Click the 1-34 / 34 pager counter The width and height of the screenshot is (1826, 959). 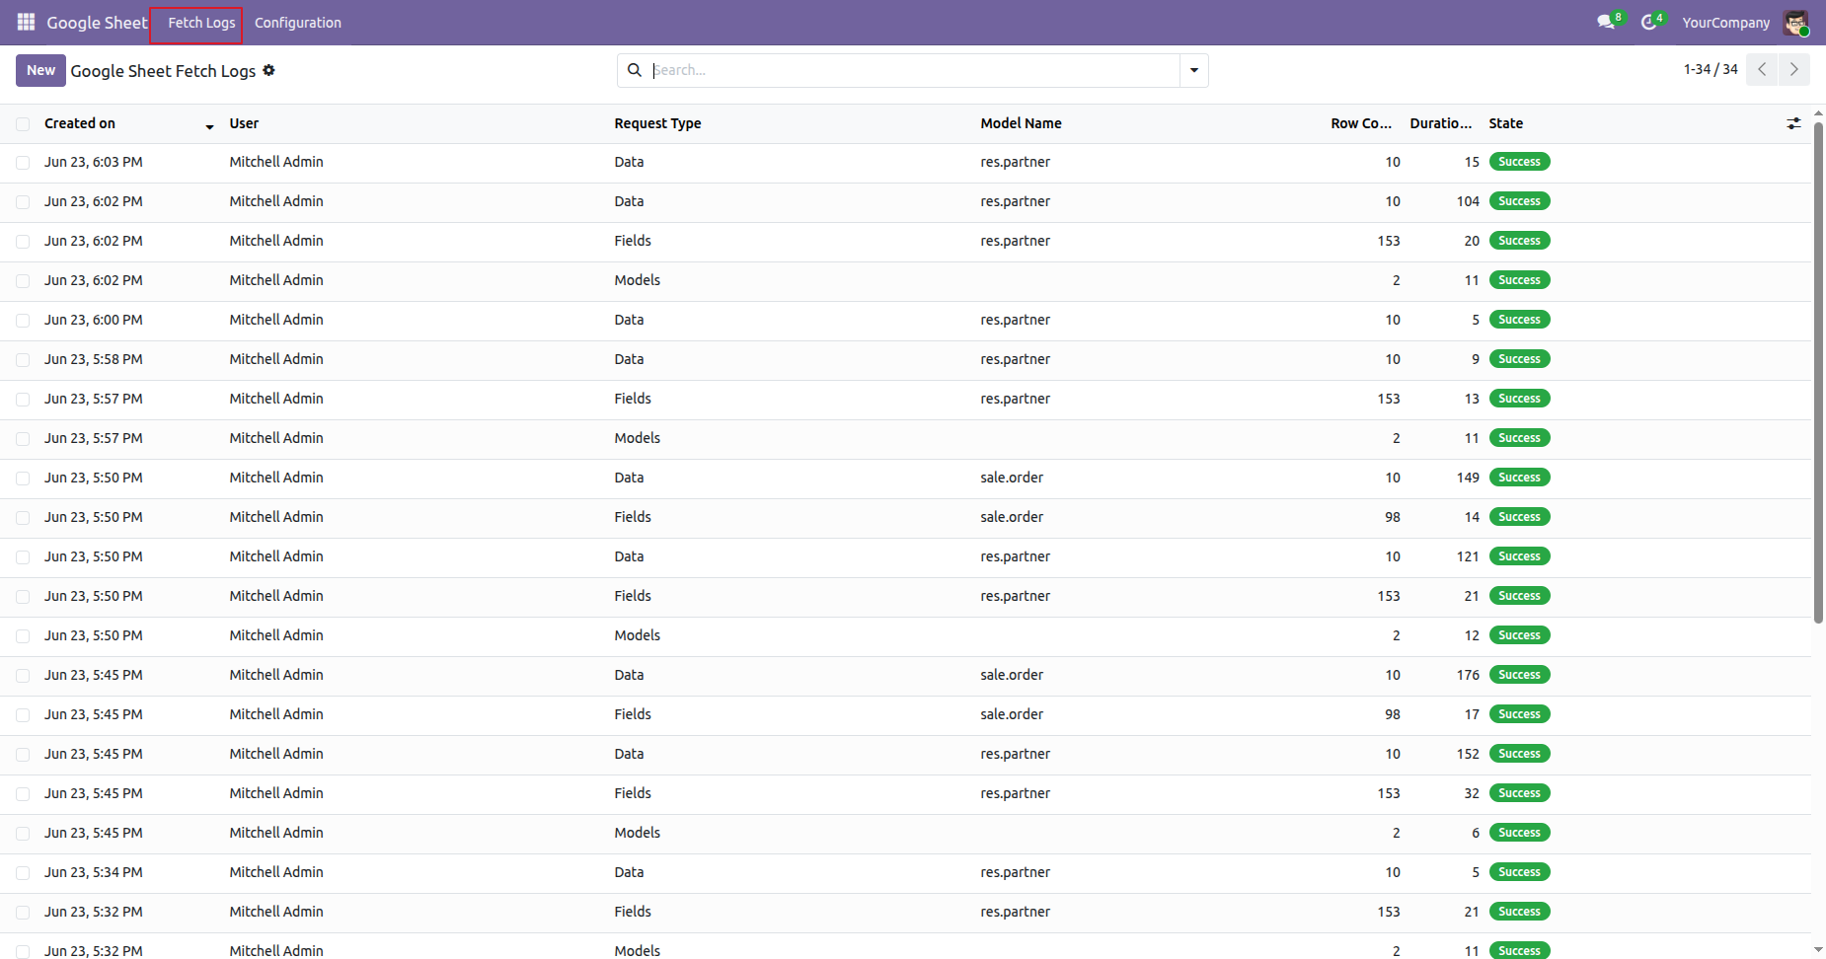tap(1711, 69)
